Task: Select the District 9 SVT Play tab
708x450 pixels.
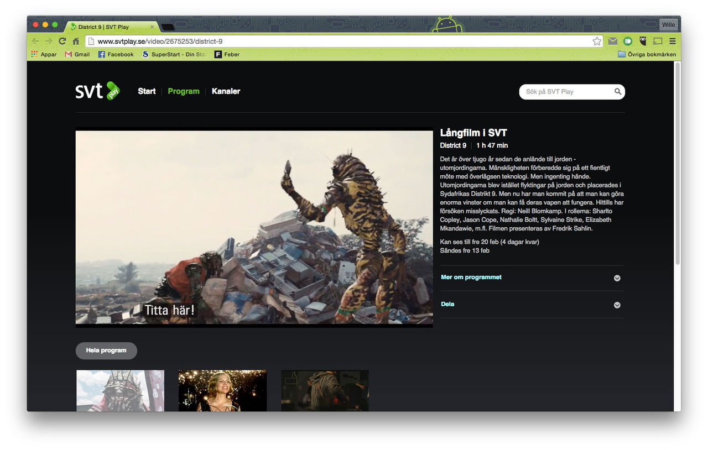Action: [111, 27]
